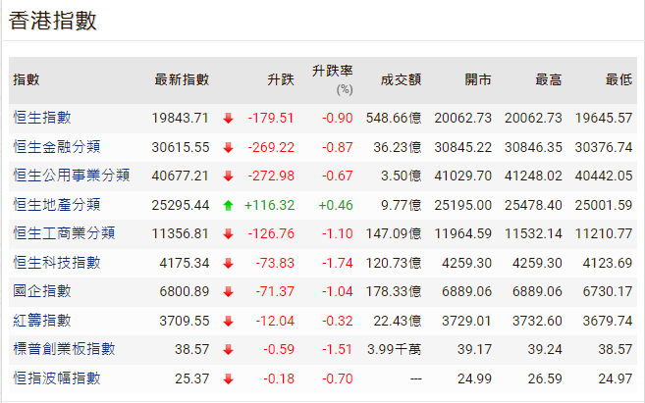Open the 紅籌指數 link
This screenshot has height=403, width=645.
[42, 321]
